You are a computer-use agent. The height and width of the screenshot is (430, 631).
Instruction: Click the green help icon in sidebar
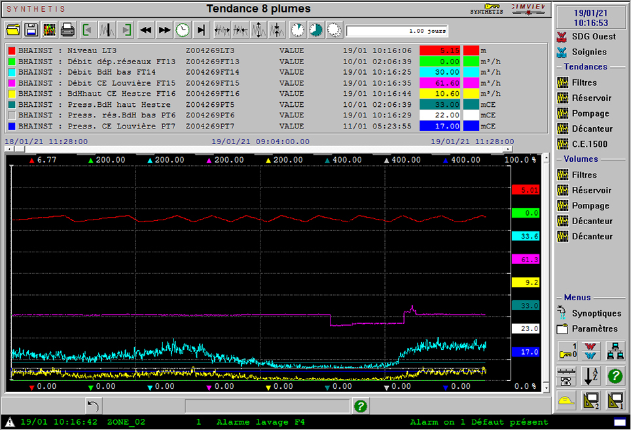(615, 376)
